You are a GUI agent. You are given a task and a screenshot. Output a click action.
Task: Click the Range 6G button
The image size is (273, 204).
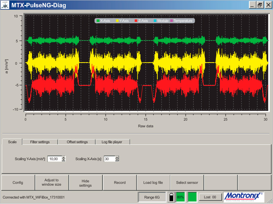click(x=152, y=197)
